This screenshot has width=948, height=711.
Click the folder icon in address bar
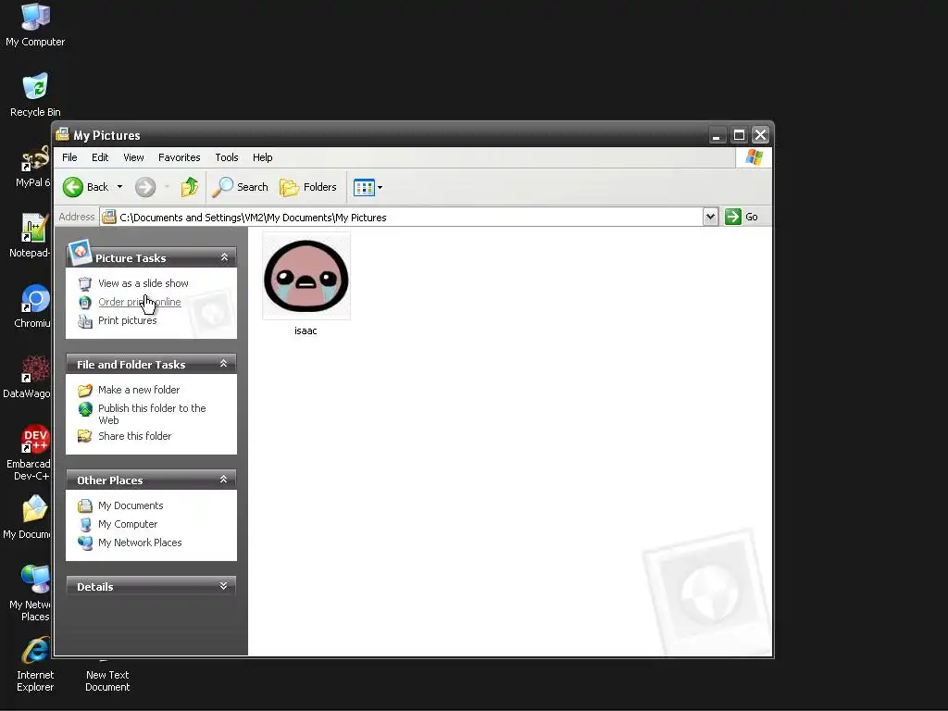(109, 217)
